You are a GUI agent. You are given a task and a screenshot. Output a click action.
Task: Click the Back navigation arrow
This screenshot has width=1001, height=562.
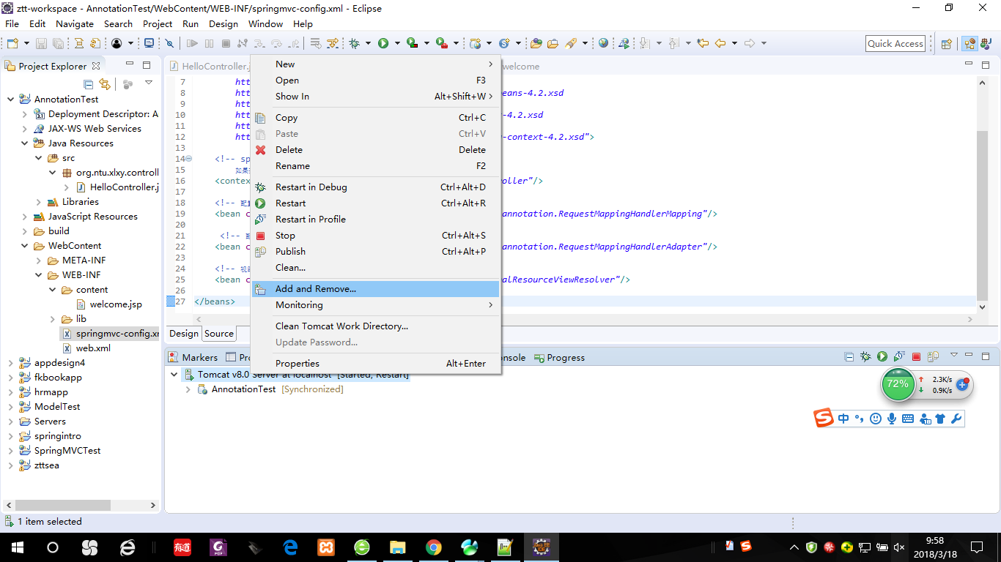point(720,43)
